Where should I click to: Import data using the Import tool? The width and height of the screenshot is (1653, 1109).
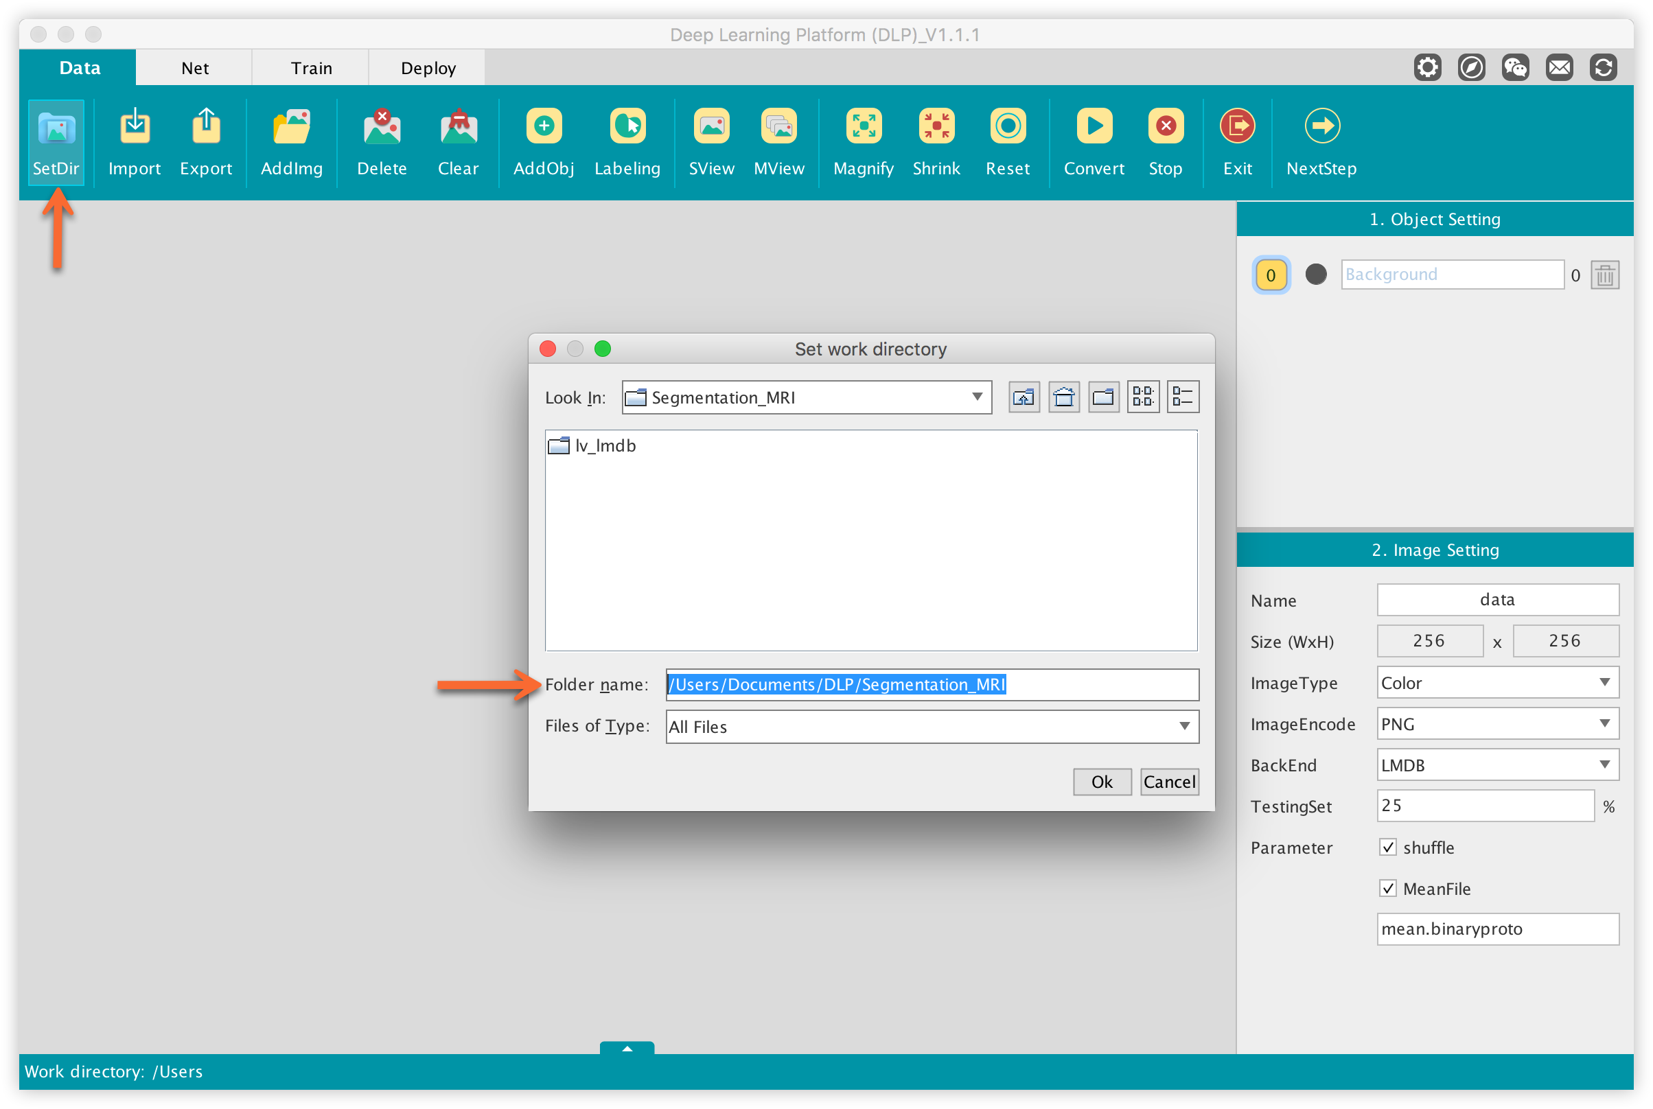135,141
